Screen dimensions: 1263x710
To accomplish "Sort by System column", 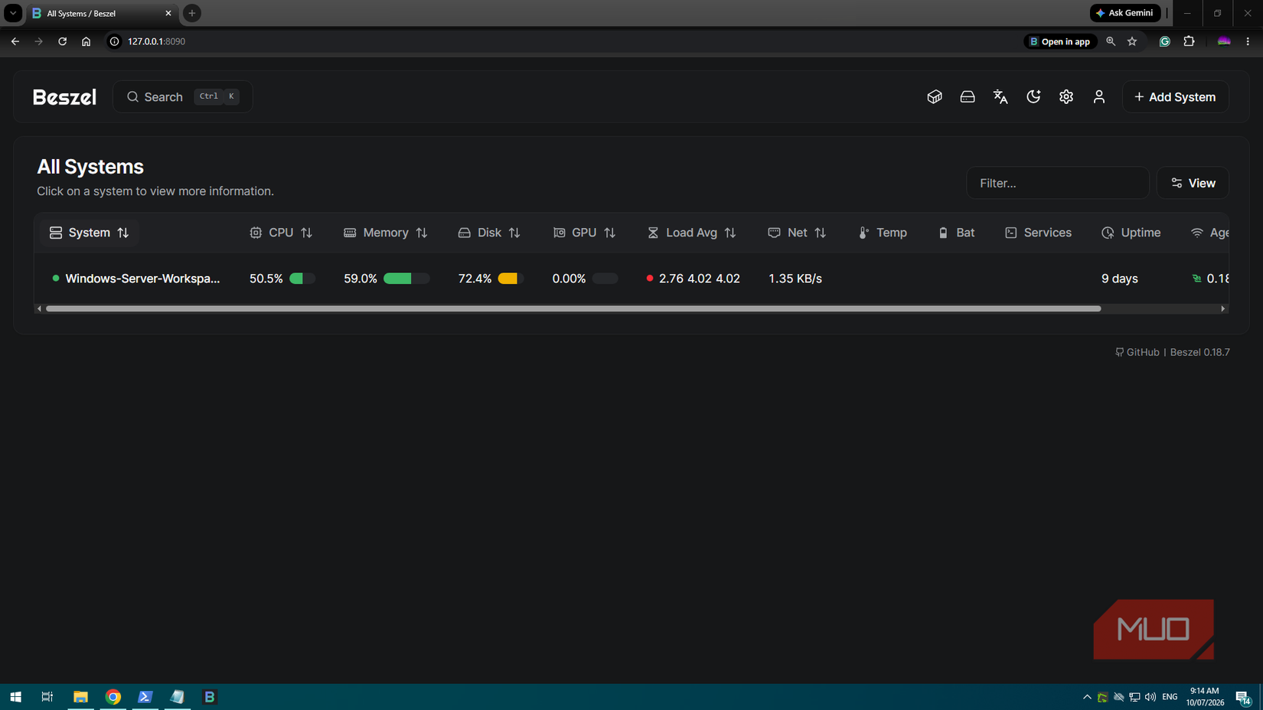I will coord(89,233).
